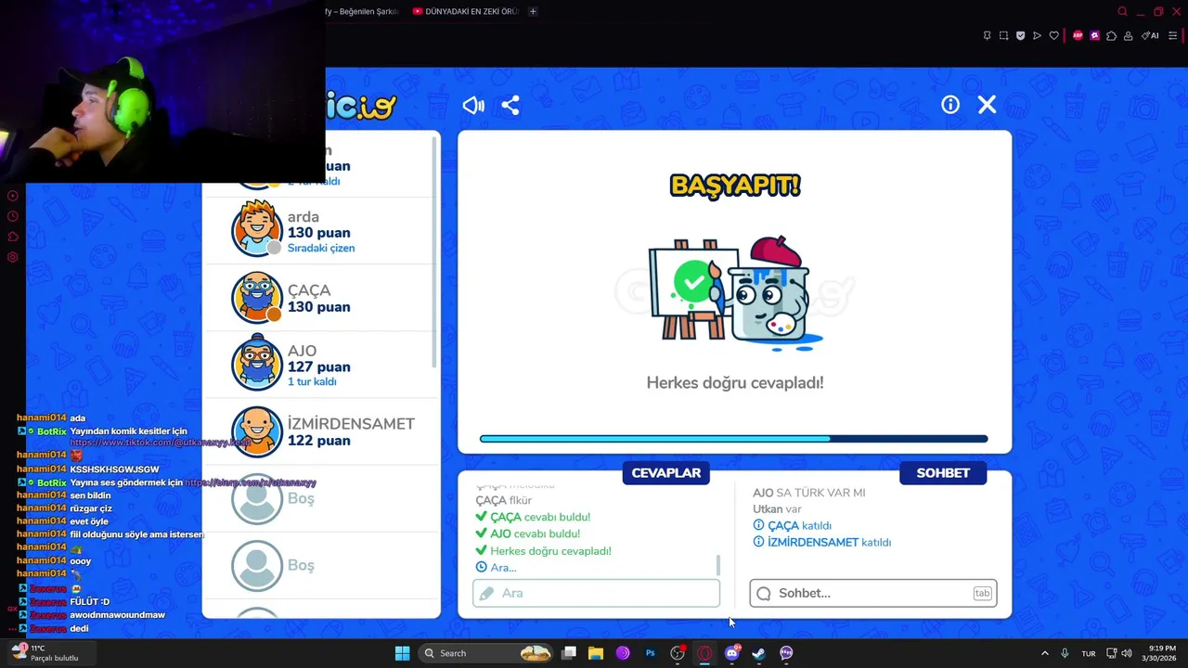
Task: Click the BAŞYAPIT! heading
Action: coord(735,186)
